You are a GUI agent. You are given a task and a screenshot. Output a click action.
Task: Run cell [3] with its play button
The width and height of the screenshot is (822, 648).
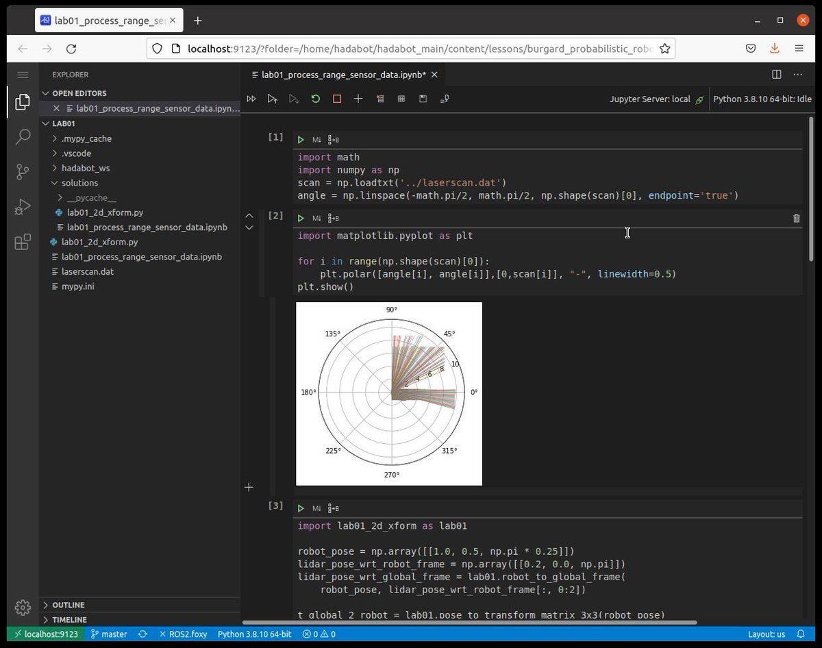pyautogui.click(x=301, y=508)
